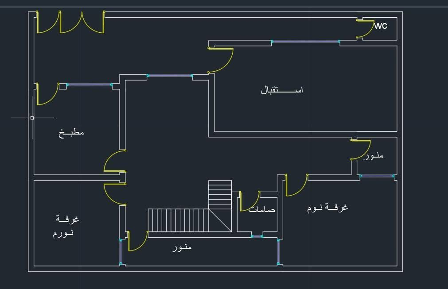Select the غرفة label below the مطبخ room
The image size is (448, 289).
67,219
